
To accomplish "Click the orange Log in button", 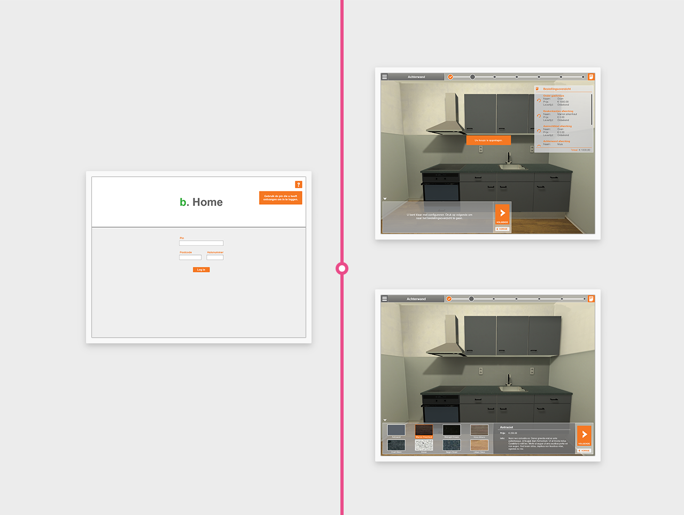I will pos(201,270).
